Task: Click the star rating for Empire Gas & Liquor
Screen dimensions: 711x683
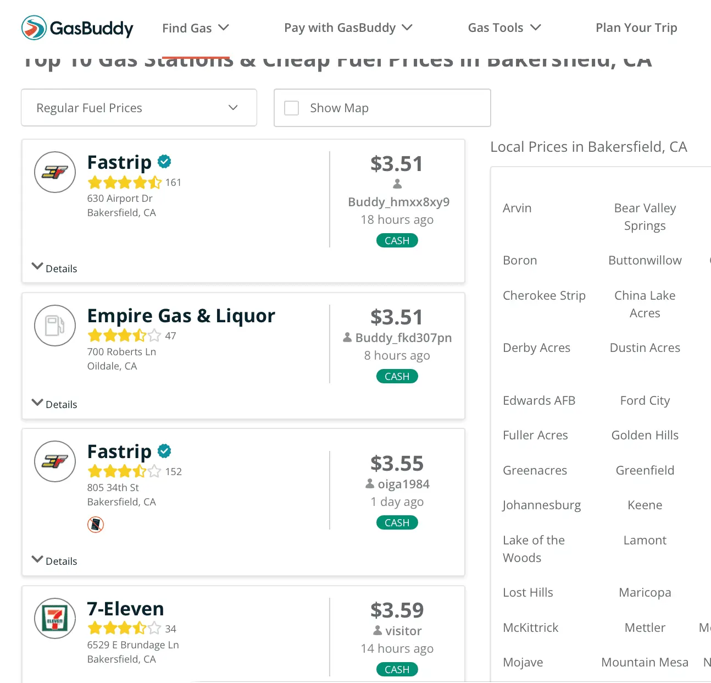Action: click(x=124, y=335)
